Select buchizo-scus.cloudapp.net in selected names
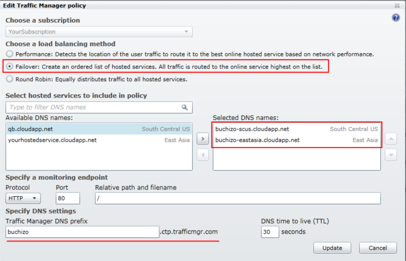This screenshot has height=261, width=406. coord(296,129)
